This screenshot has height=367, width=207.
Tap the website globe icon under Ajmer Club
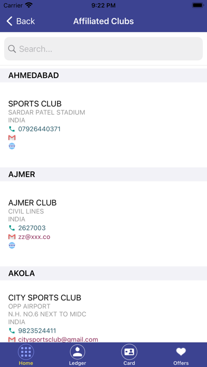(12, 245)
